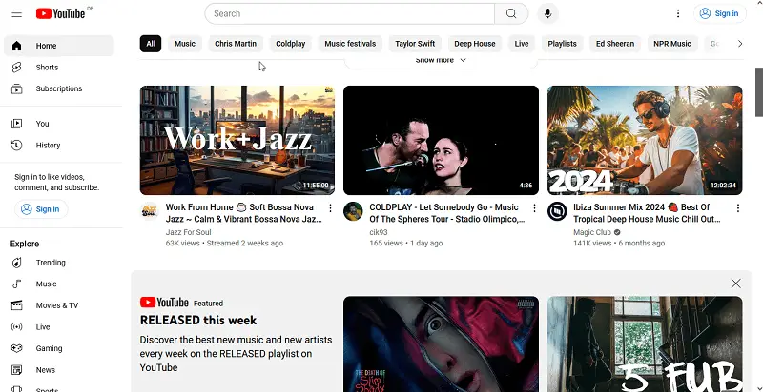
Task: Open the Jazz For Soul channel avatar
Action: point(150,211)
